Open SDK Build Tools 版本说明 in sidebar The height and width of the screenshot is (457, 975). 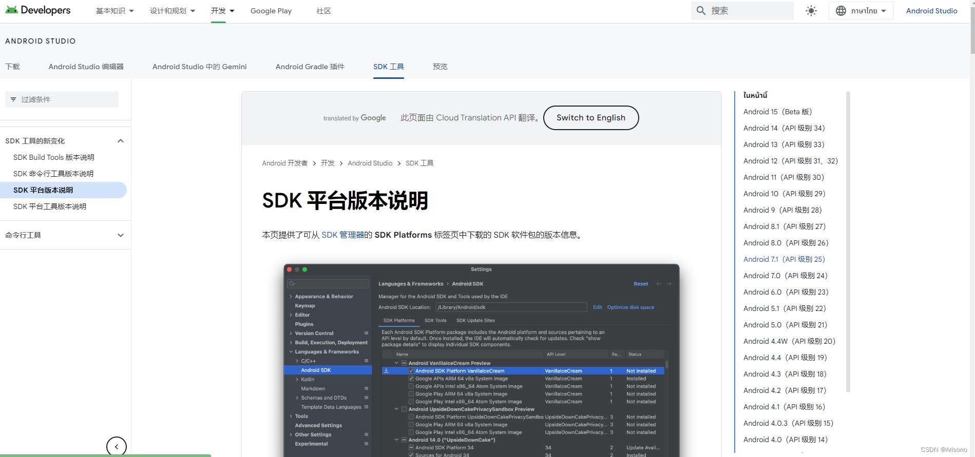coord(54,157)
